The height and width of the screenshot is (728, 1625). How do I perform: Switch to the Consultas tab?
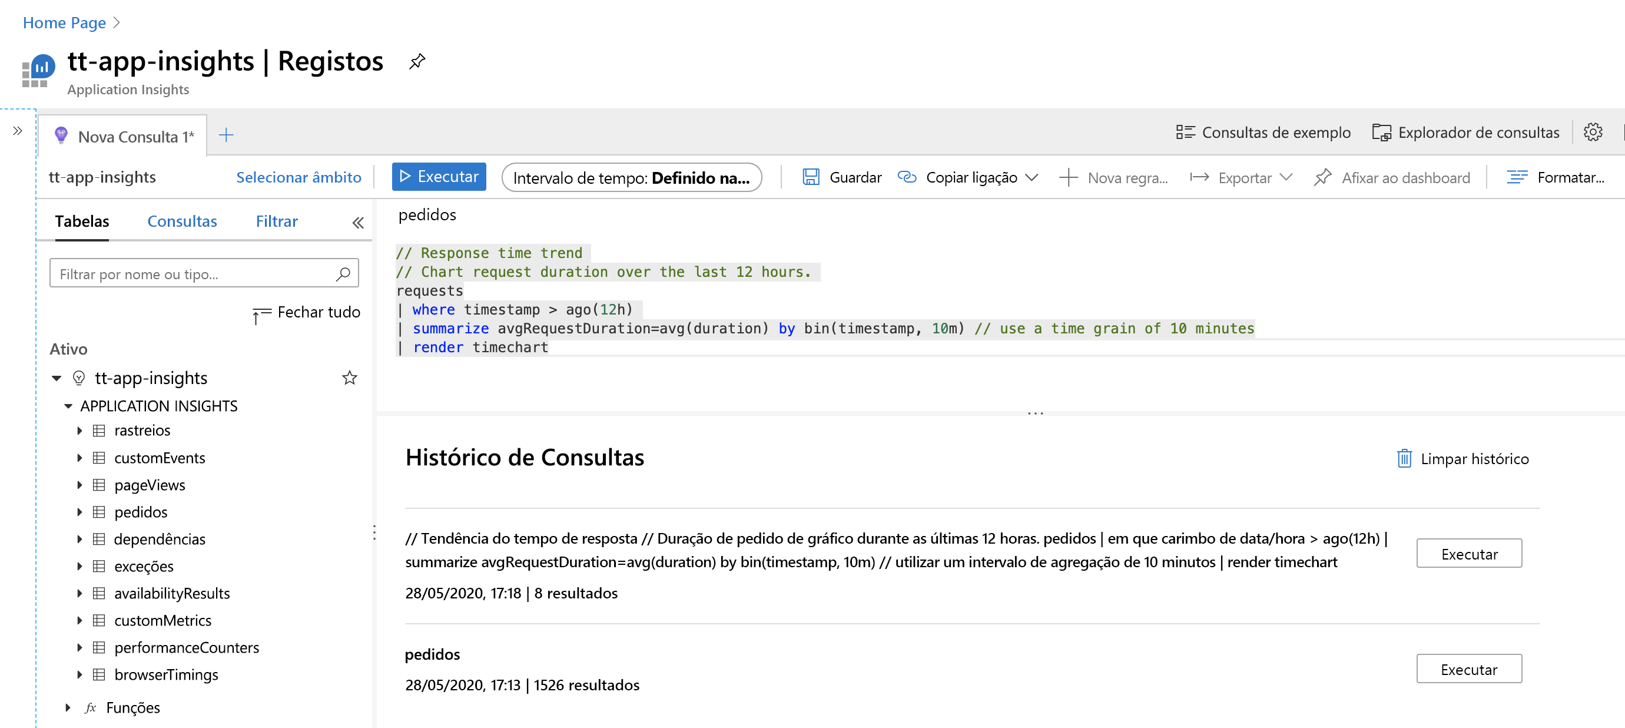[x=182, y=221]
